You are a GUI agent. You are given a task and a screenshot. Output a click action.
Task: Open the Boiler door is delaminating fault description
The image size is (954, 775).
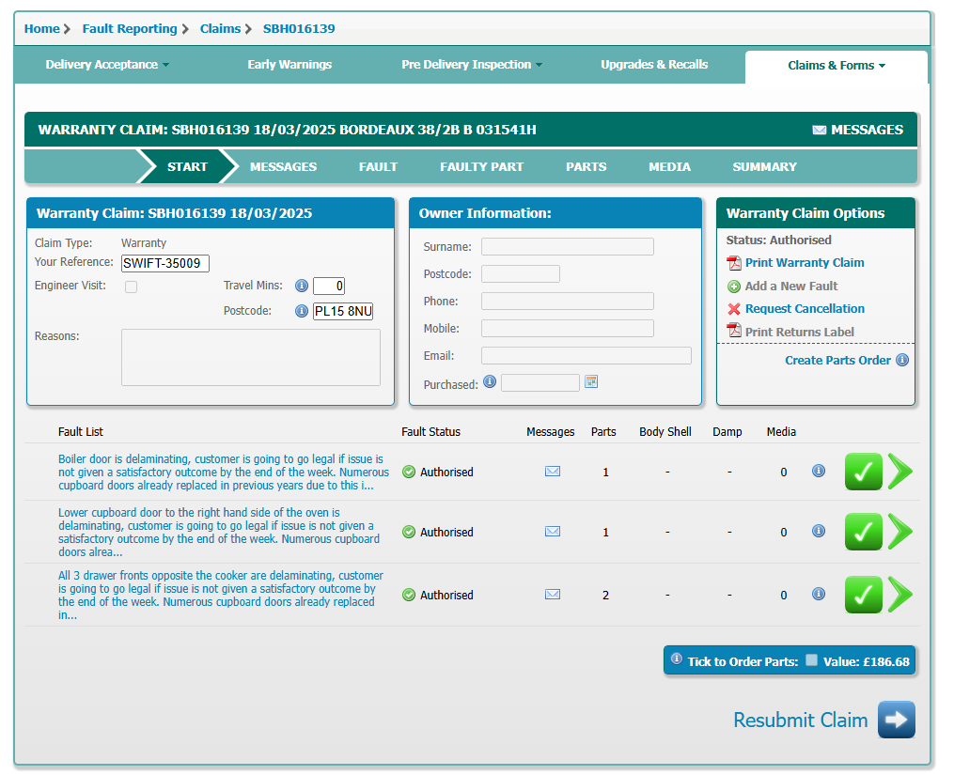tap(224, 473)
